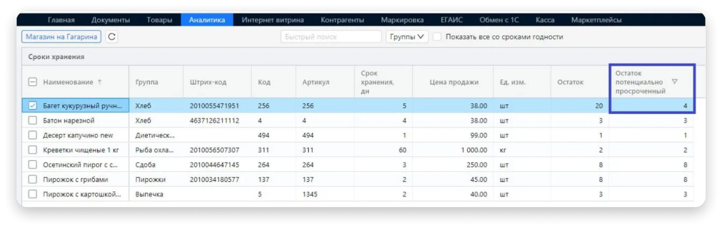Click in the Быстрый поиск search field
This screenshot has width=722, height=229.
pos(330,37)
